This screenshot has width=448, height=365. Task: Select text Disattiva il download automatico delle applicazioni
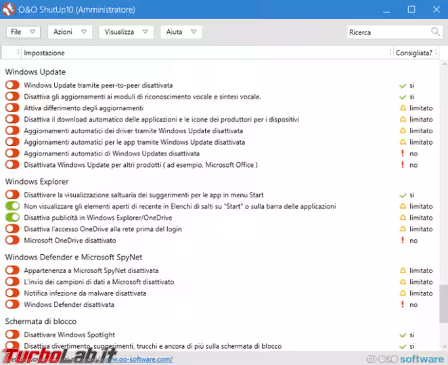click(x=162, y=119)
